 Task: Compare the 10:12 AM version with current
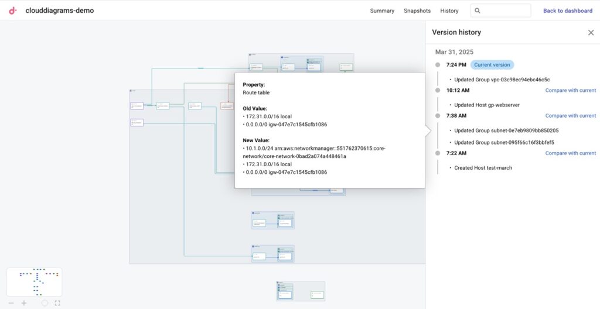[x=570, y=90]
